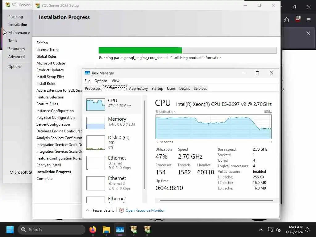Select the first Ethernet adapter item
This screenshot has width=316, height=237.
coord(112,163)
